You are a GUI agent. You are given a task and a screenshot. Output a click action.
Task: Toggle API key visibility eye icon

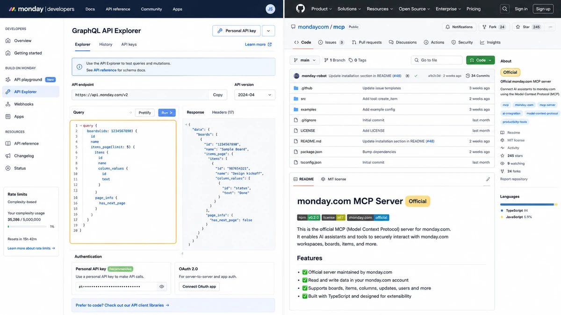pos(162,287)
